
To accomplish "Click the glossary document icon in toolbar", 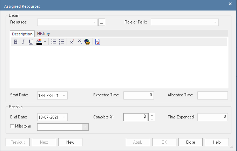I will click(x=98, y=42).
